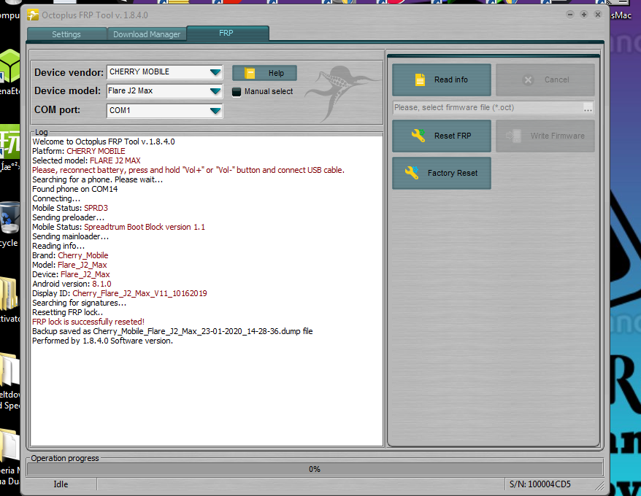
Task: Click the window resize grip corner
Action: point(599,485)
